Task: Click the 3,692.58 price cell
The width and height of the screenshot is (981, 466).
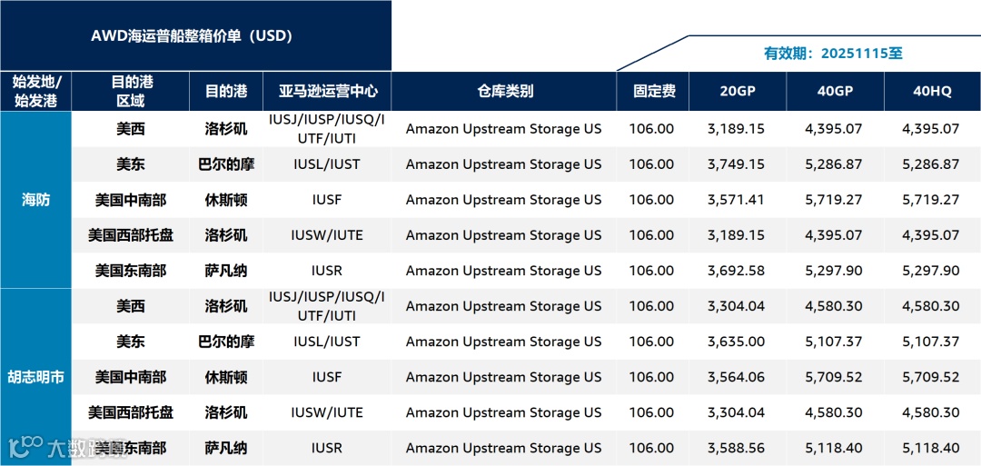Action: 736,271
